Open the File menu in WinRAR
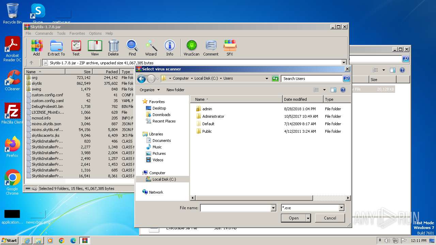The width and height of the screenshot is (436, 245). (28, 33)
